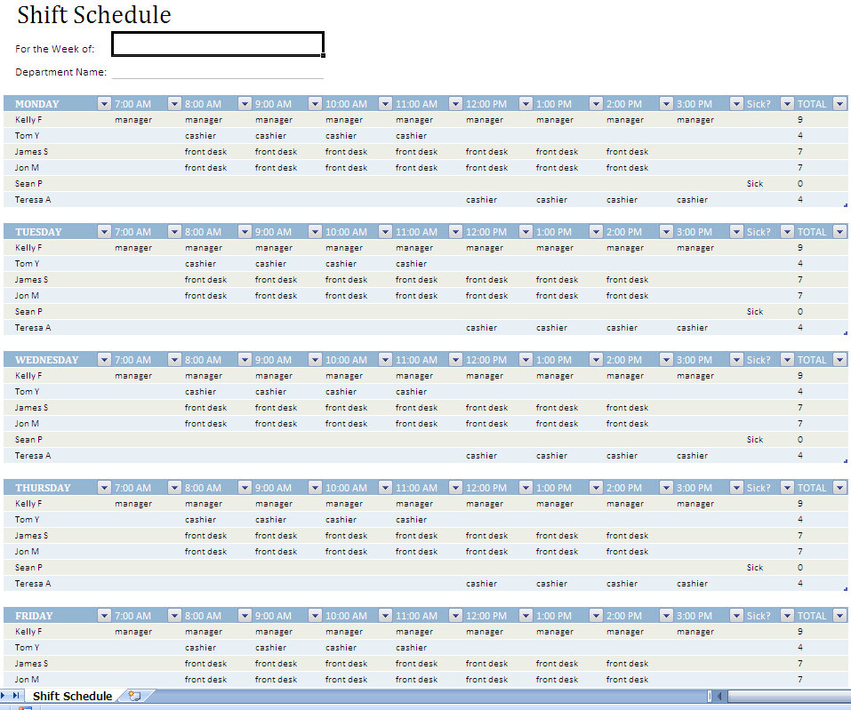Open Monday's 7:00 AM filter arrow
Screen dimensions: 851x710
174,104
